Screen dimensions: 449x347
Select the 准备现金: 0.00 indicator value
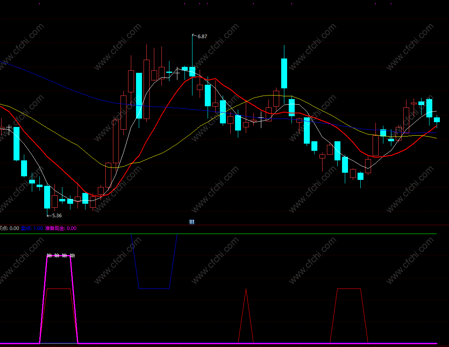click(x=61, y=228)
